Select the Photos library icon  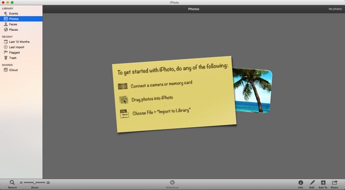6,19
